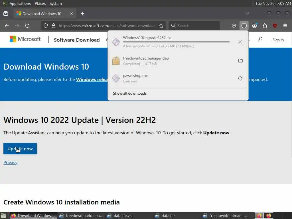The image size is (292, 219).
Task: Bookmark this page with the star
Action: (161, 26)
